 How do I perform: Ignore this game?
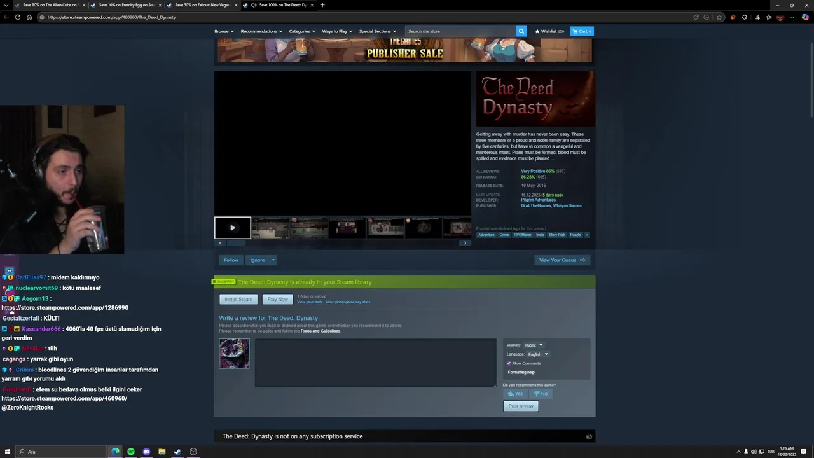pyautogui.click(x=257, y=260)
